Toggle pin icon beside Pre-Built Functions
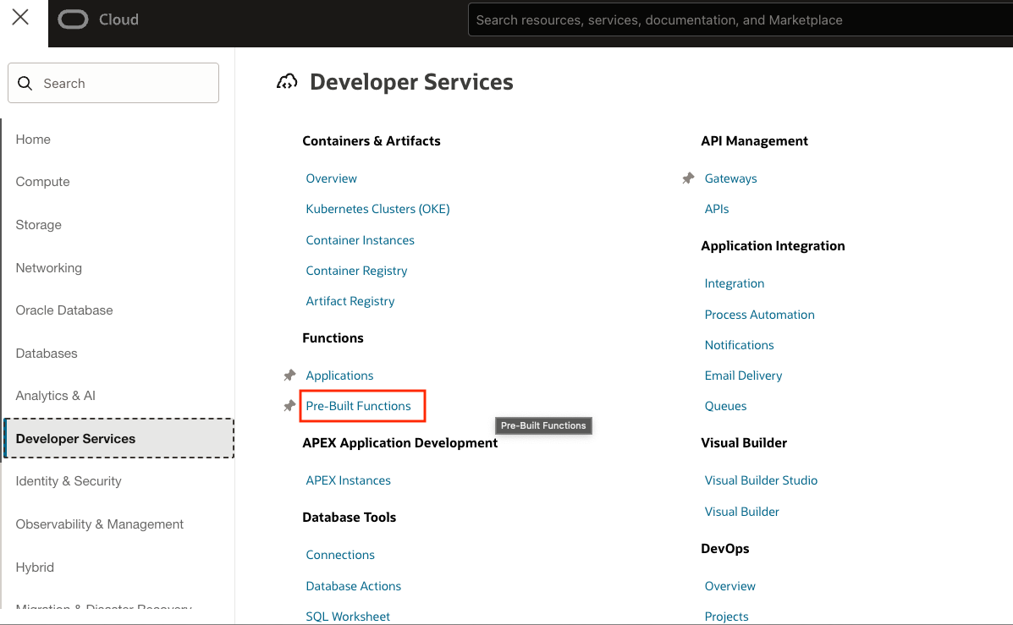 (289, 406)
